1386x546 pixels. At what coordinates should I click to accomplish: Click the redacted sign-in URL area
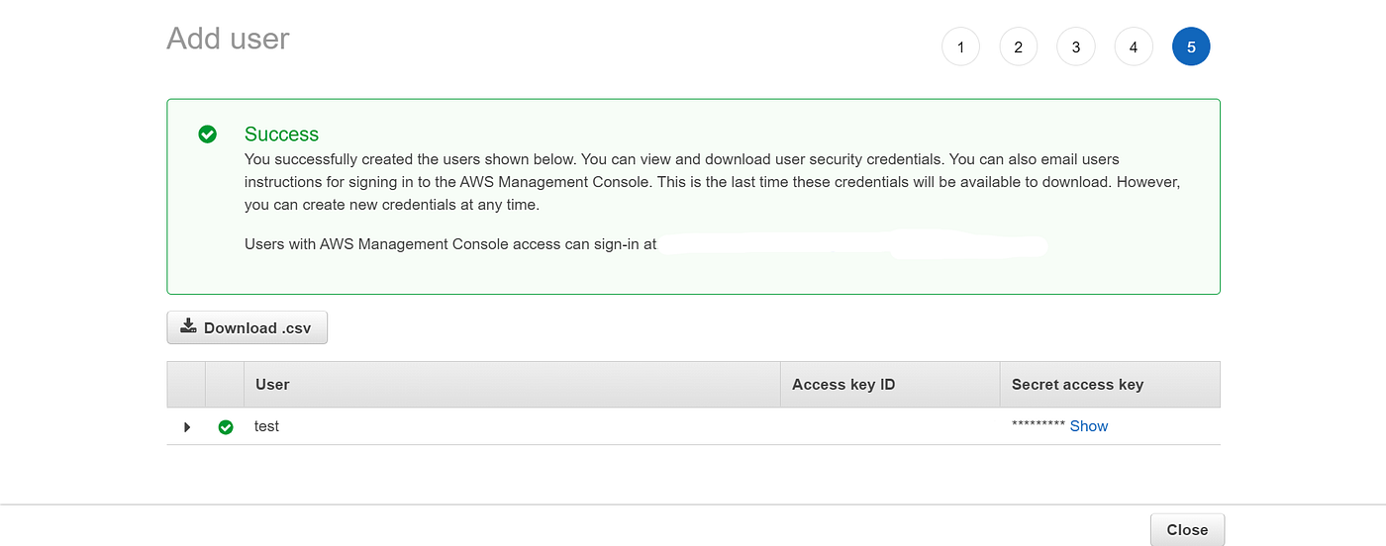pos(851,243)
